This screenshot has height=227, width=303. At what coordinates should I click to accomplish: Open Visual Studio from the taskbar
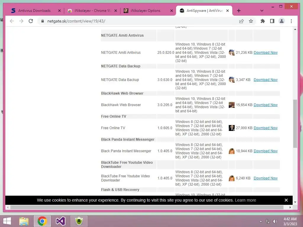60,221
